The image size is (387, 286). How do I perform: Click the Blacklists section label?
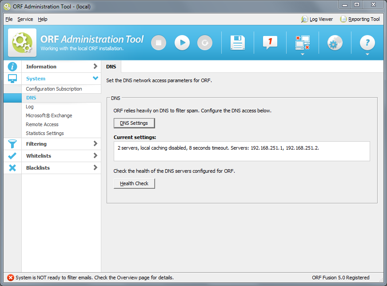38,168
